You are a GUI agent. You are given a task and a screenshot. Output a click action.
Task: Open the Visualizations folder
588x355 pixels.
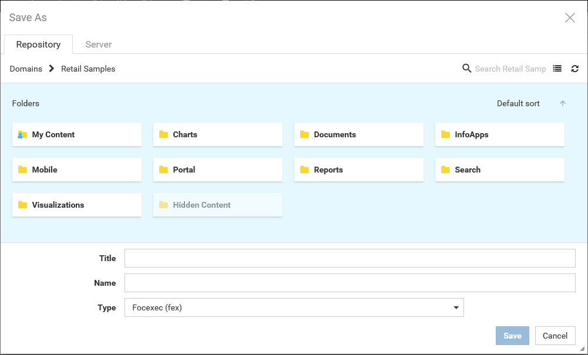(x=77, y=205)
